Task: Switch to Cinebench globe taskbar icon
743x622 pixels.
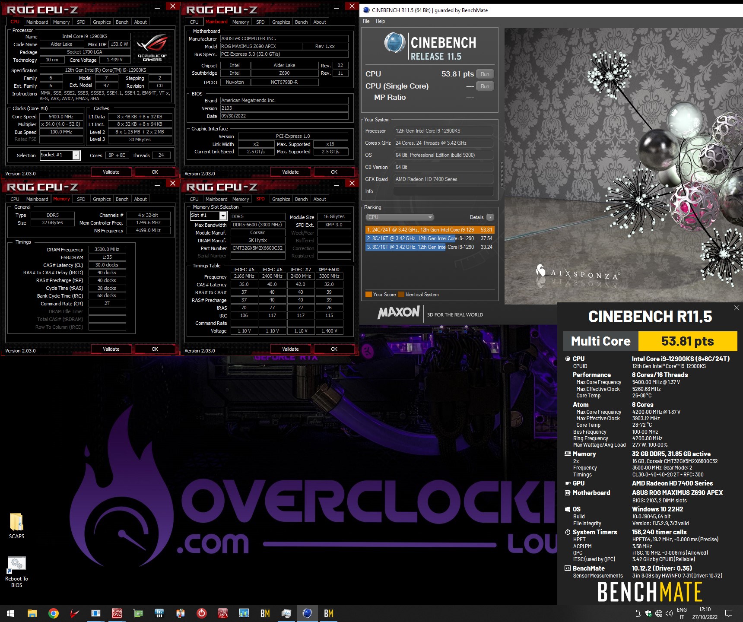Action: pyautogui.click(x=308, y=613)
